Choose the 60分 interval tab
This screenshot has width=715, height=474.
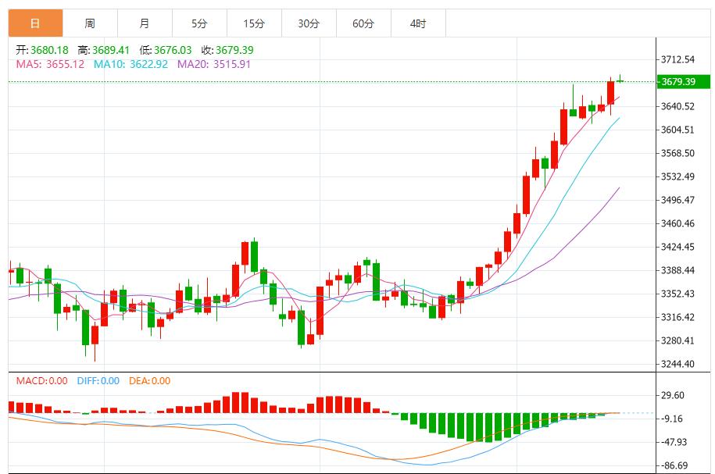[363, 23]
